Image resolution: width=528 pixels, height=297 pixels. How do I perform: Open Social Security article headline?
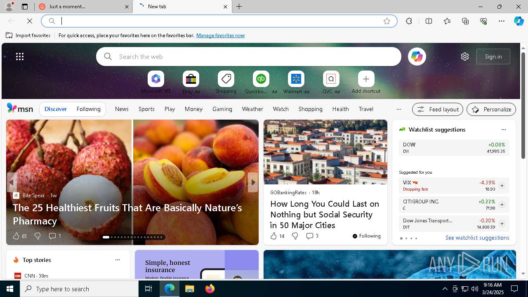pos(325,214)
